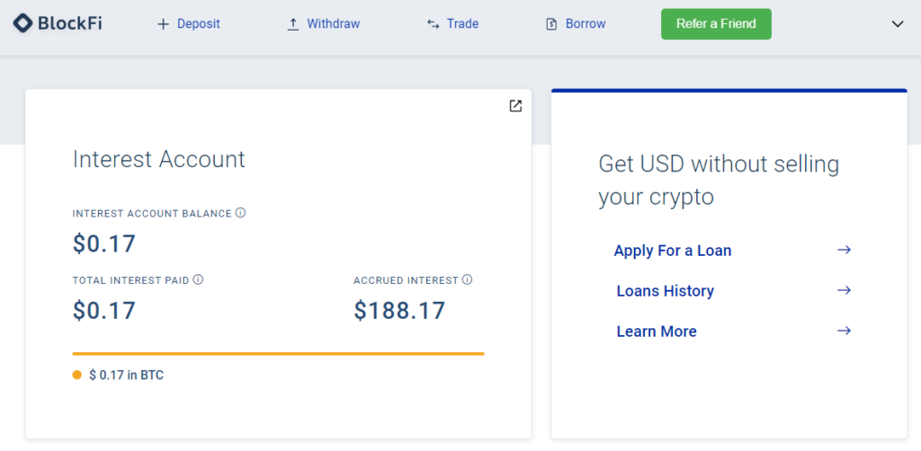Click the orange BTC allocation bar

(x=279, y=354)
